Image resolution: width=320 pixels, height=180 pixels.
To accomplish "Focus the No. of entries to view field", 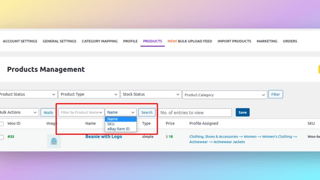I will 195,113.
